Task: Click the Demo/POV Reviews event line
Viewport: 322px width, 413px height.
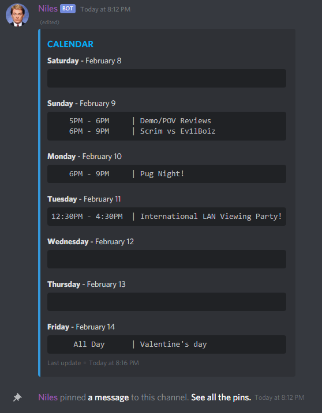Action: pos(140,120)
